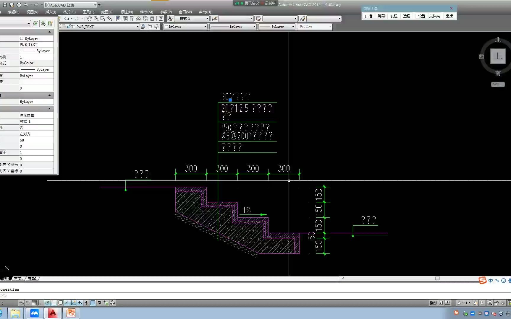Click the 发送 button in quick tools

pos(394,16)
